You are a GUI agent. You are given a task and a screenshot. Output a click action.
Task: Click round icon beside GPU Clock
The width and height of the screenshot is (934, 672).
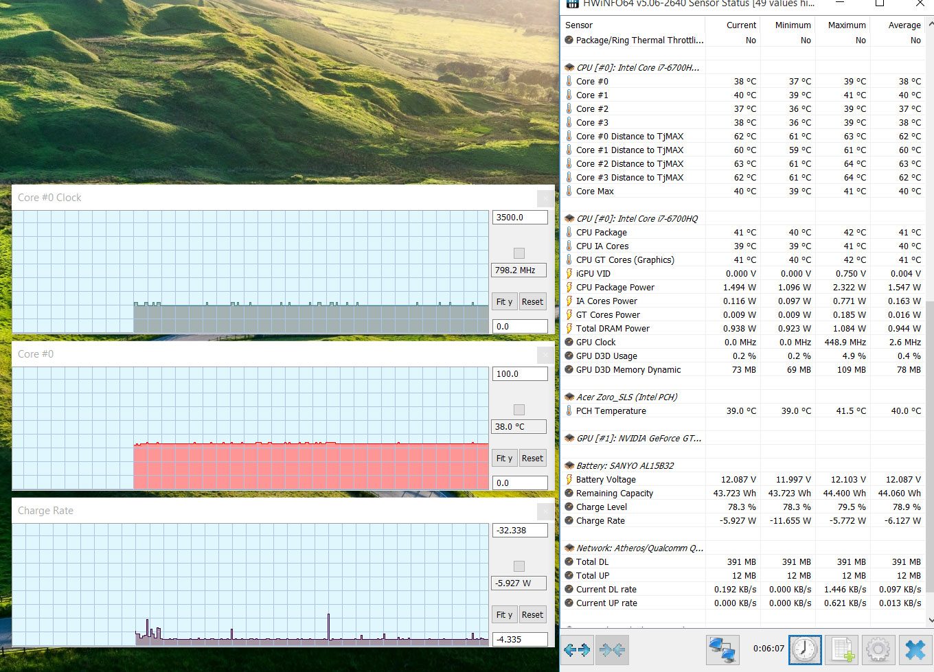pos(569,342)
